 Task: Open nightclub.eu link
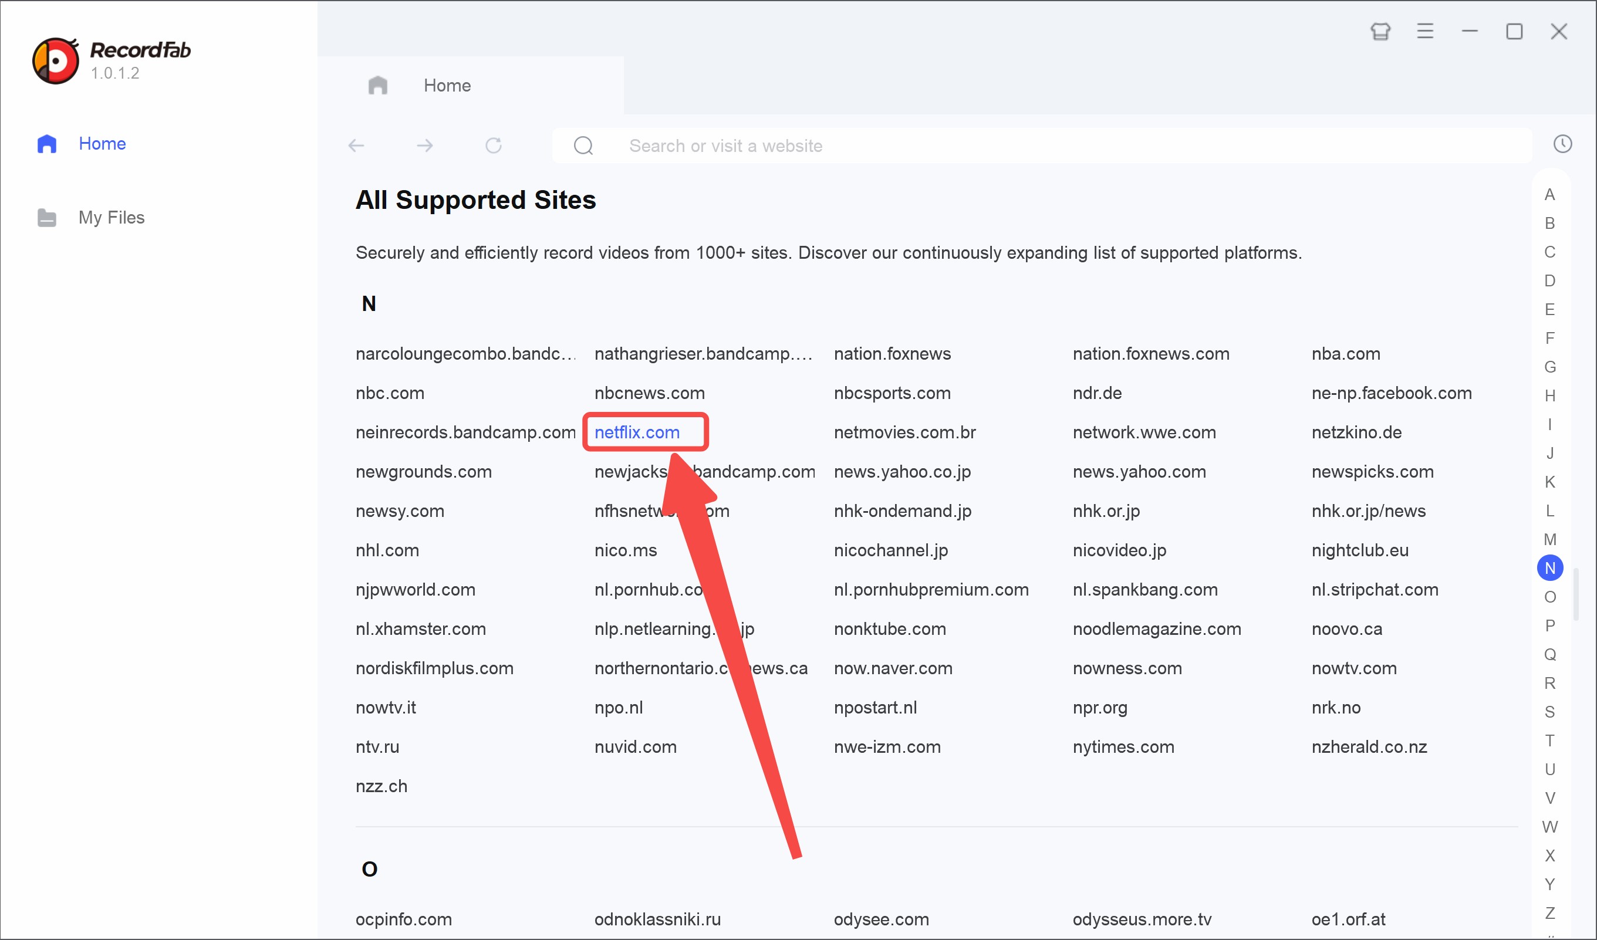click(1360, 550)
